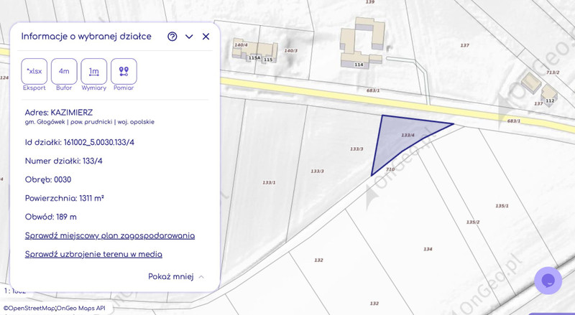Open Sprawdź miejscowy plan zagospodarowania link
575x315 pixels.
coord(109,235)
